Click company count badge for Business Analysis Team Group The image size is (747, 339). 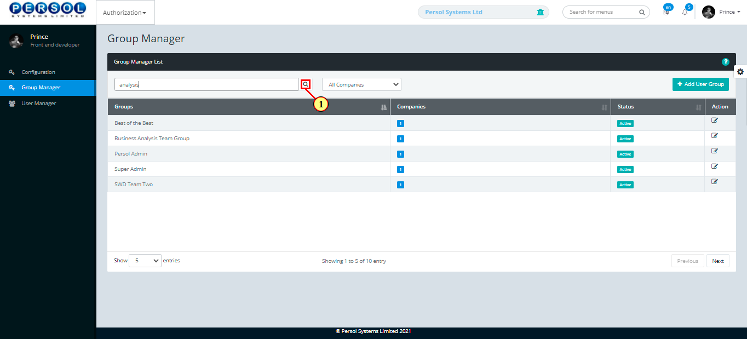(400, 139)
